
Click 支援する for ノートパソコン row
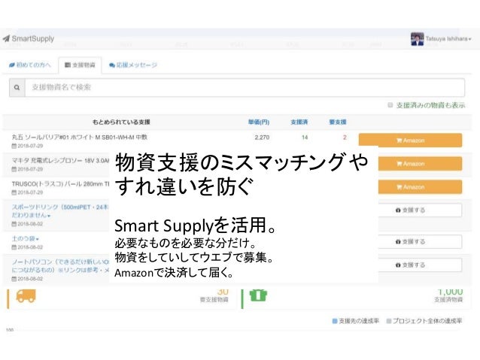tap(420, 265)
